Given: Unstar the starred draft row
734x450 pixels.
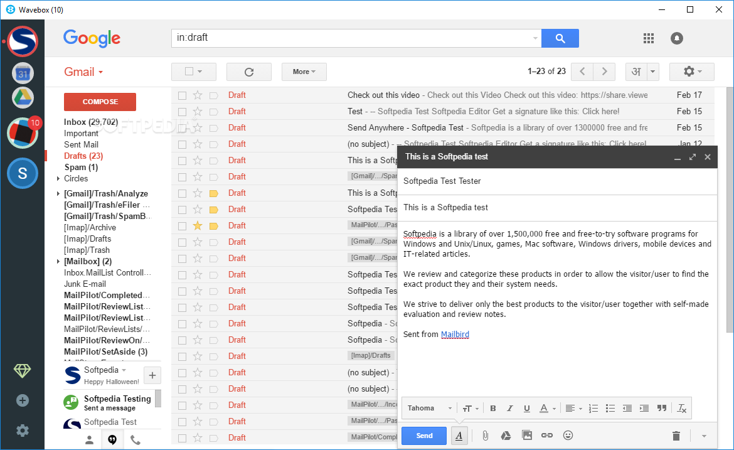Looking at the screenshot, I should tap(198, 226).
